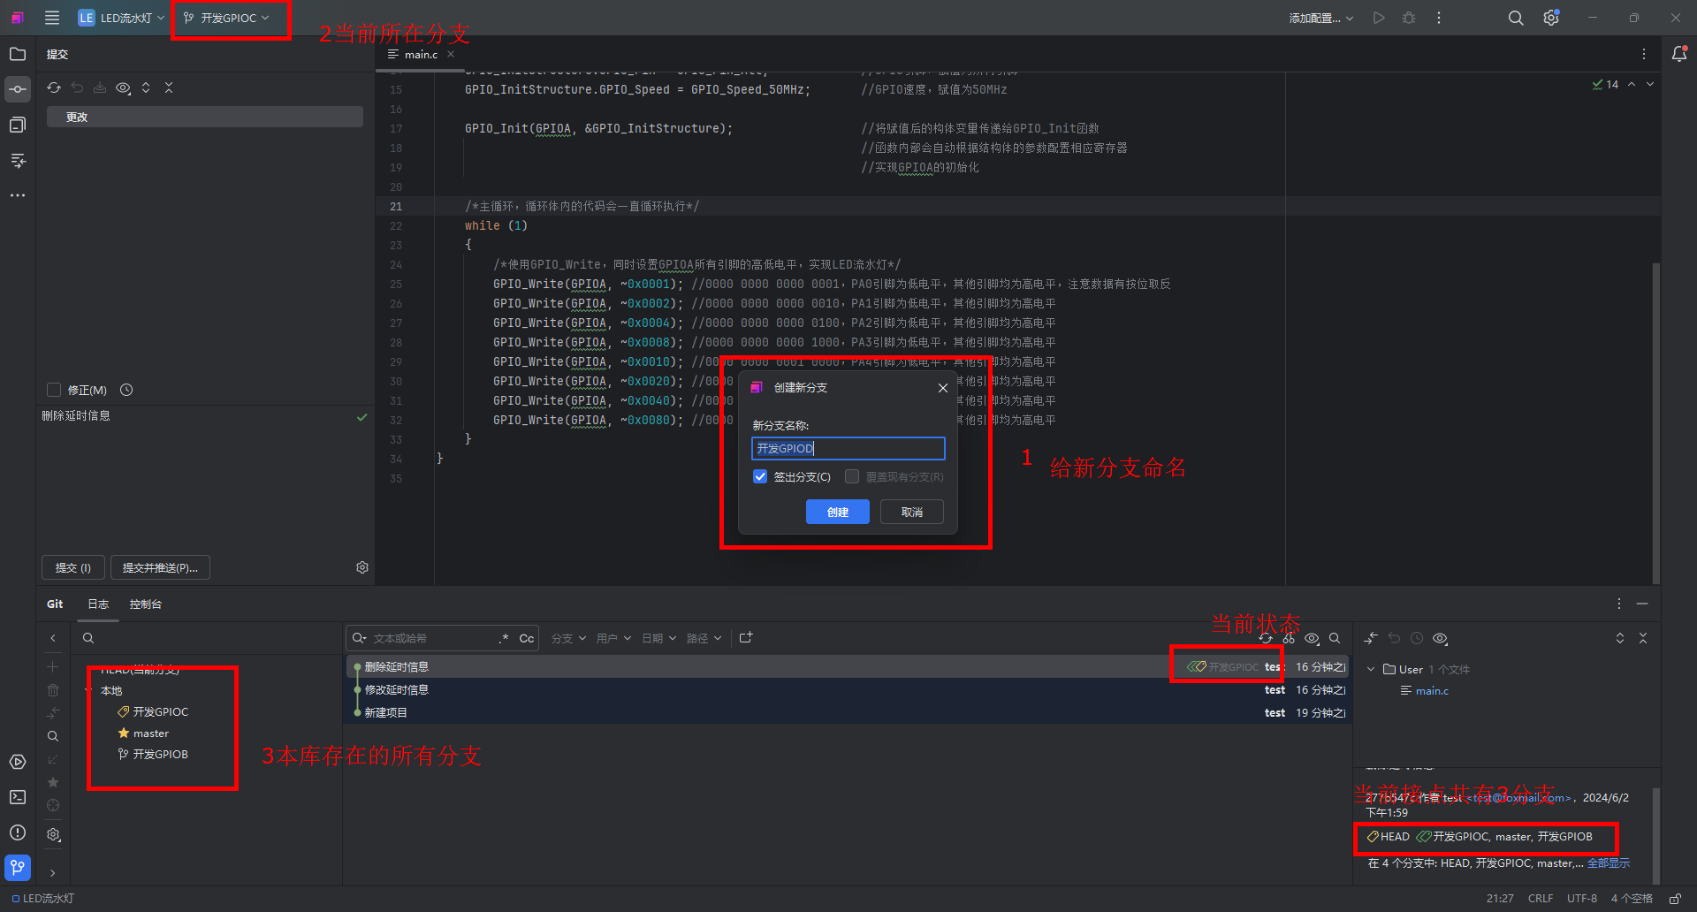Screen dimensions: 1697x912
Task: Open the Terminal tool window icon
Action: [x=18, y=797]
